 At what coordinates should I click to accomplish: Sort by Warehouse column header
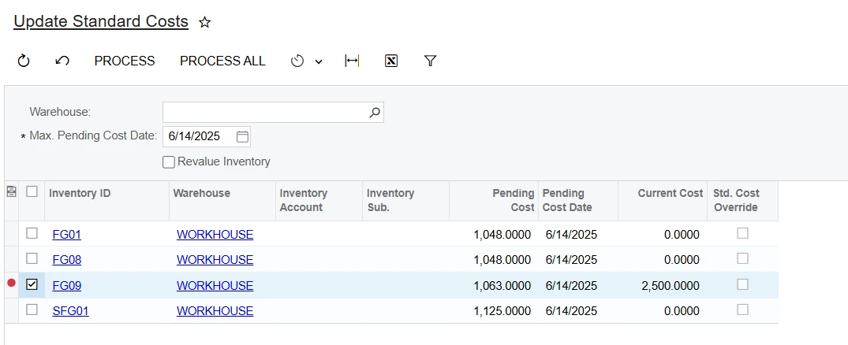(x=222, y=200)
